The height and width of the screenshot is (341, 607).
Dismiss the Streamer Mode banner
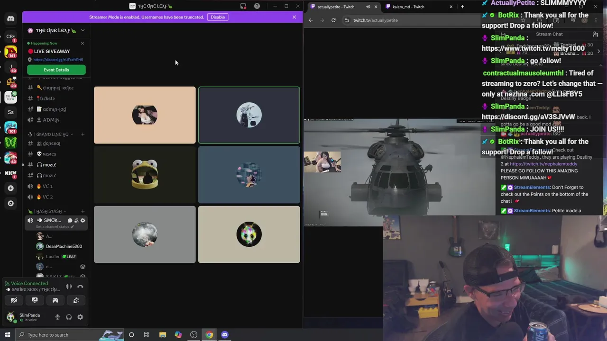[294, 17]
